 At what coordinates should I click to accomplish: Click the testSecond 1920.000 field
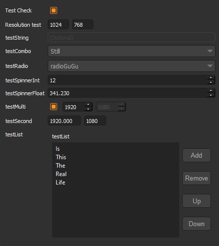[x=64, y=121]
